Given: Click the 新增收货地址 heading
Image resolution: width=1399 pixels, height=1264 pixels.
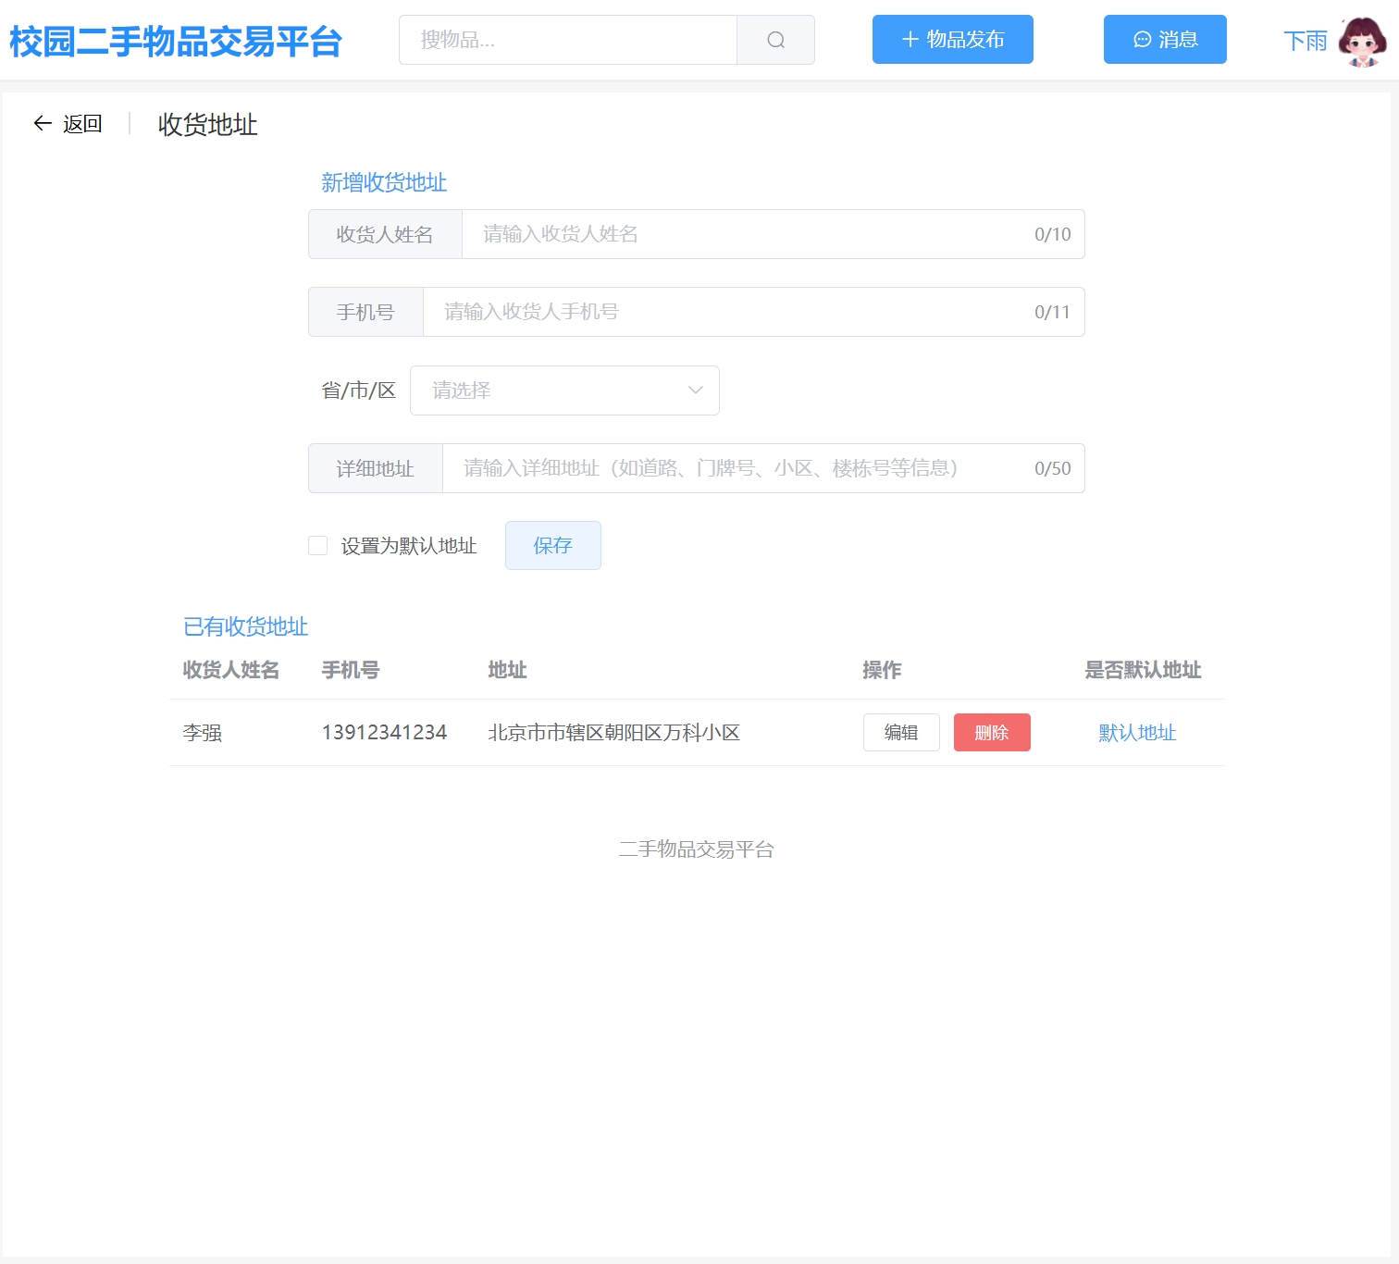Looking at the screenshot, I should 384,182.
